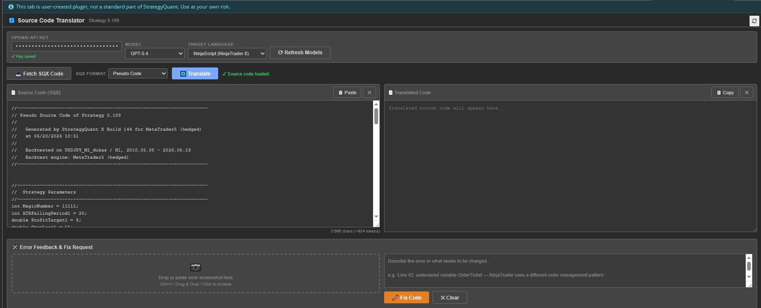The height and width of the screenshot is (308, 761).
Task: Click the 'Strategy 0.109' label in the header
Action: [x=104, y=20]
